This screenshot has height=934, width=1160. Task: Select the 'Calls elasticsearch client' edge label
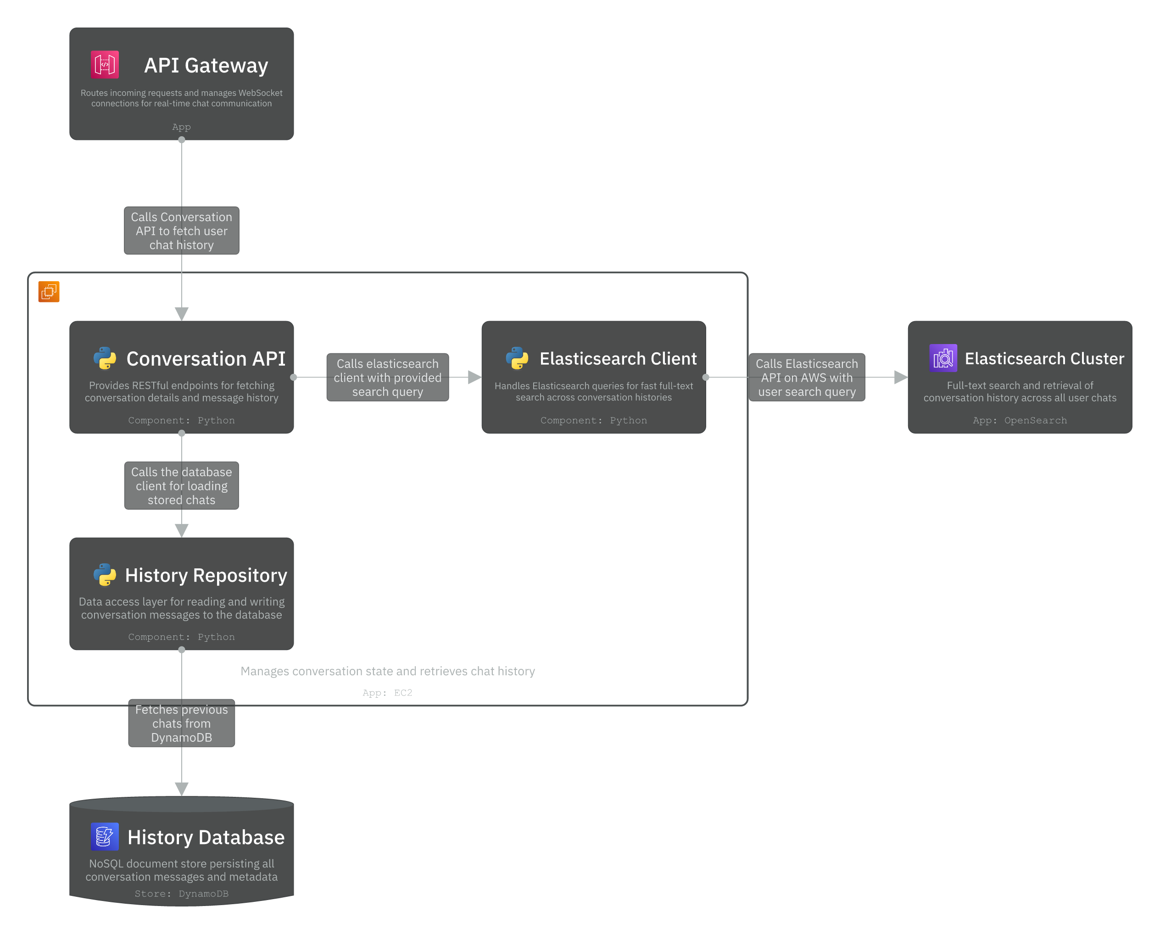[x=387, y=377]
